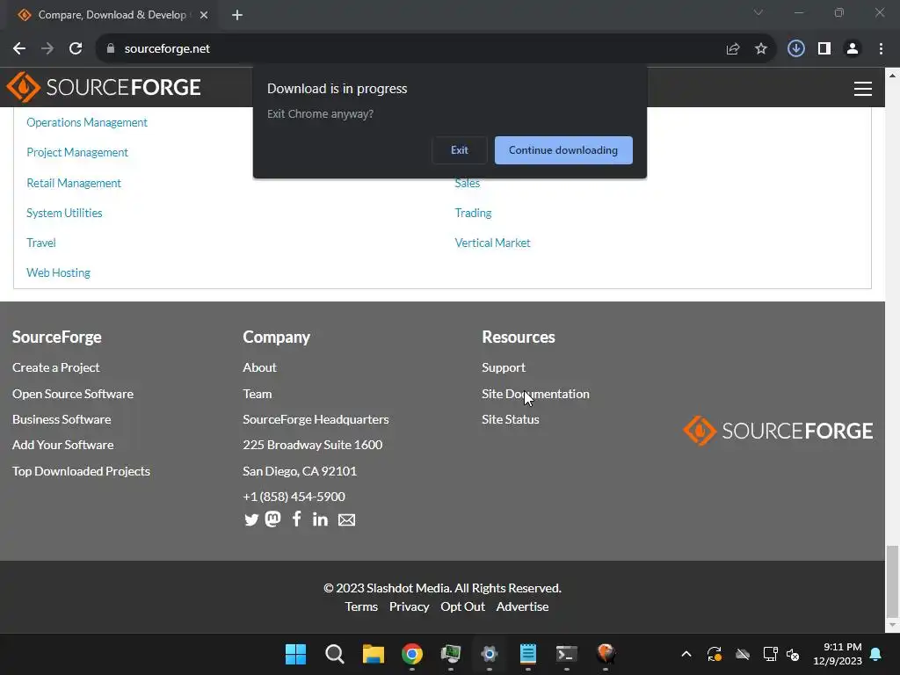Open SourceForge Mastodon page
The image size is (900, 675).
coord(272,519)
